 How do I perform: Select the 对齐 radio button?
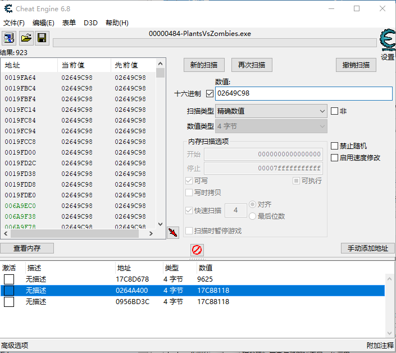[252, 204]
